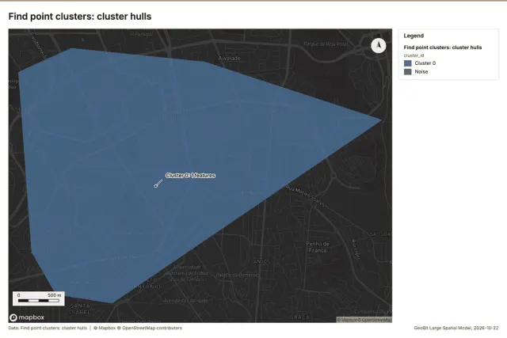Image resolution: width=507 pixels, height=338 pixels.
Task: Select the Cluster 0 legend label
Action: (x=425, y=63)
